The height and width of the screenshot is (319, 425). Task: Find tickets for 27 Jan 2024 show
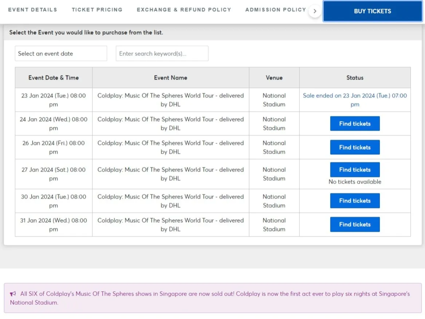[355, 170]
